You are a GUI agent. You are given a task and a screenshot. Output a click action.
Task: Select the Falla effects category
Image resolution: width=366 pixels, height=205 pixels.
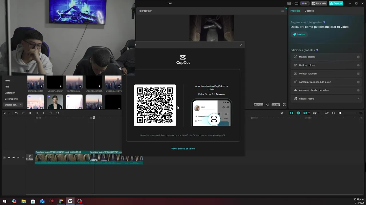(x=7, y=87)
